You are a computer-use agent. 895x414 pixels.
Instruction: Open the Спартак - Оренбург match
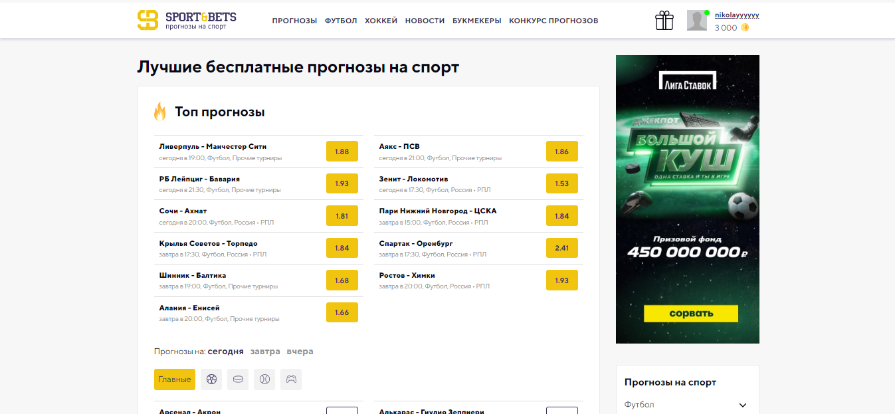click(416, 243)
